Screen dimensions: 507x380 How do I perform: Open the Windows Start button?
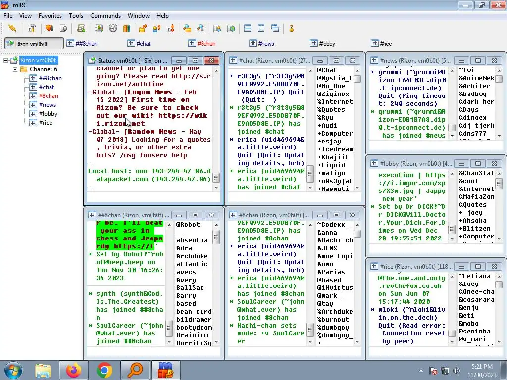point(13,370)
